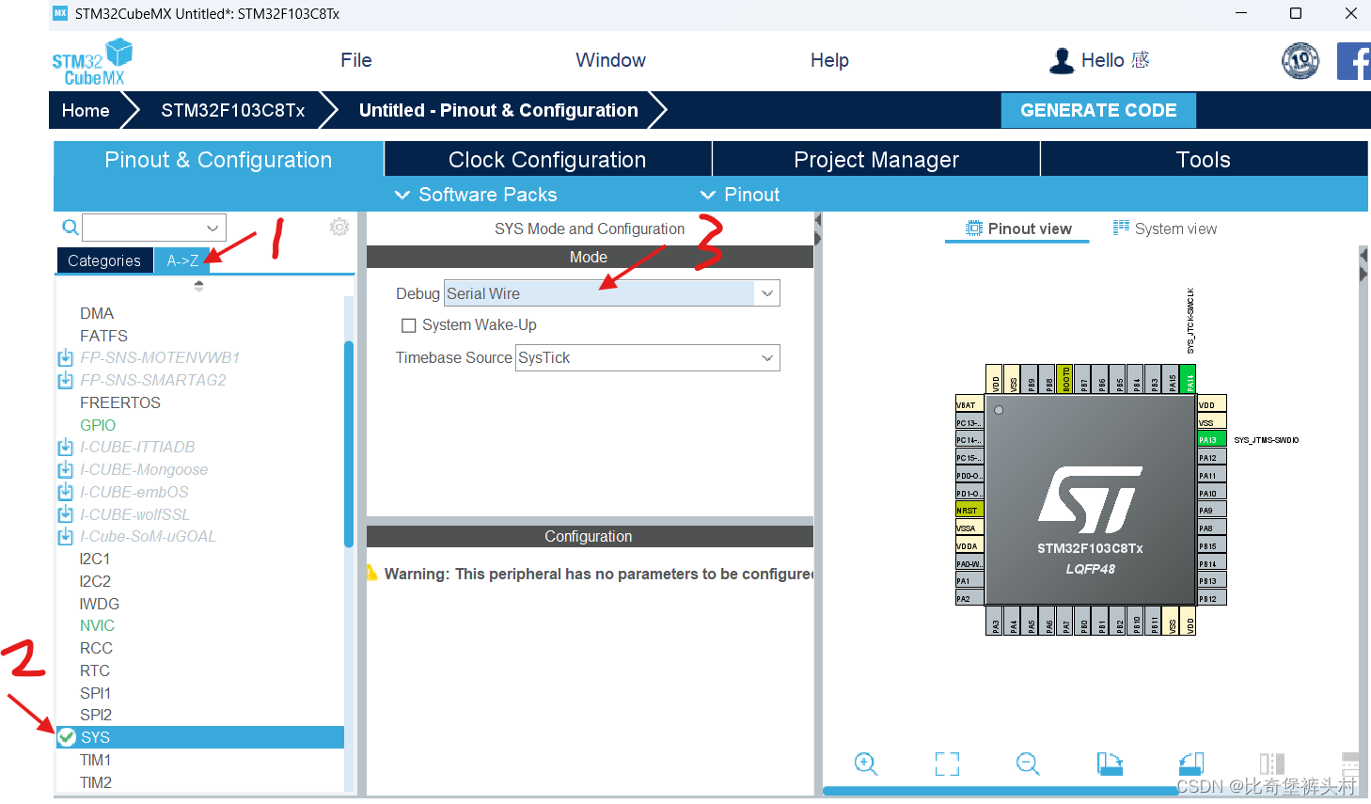Zoom out of the pinout view
The image size is (1371, 804).
(1028, 764)
